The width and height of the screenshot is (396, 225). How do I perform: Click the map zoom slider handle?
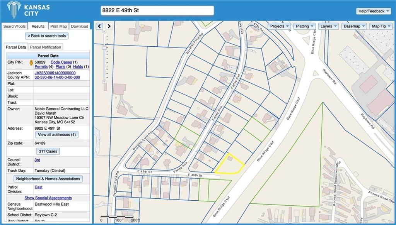(104, 47)
